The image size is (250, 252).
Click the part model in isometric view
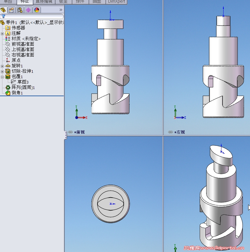tap(221, 198)
